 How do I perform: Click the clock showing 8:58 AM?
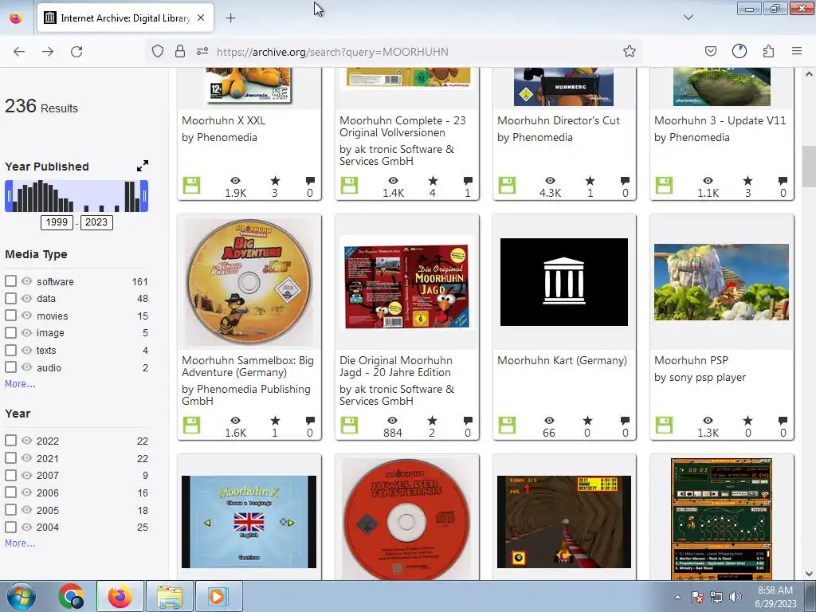click(x=775, y=590)
